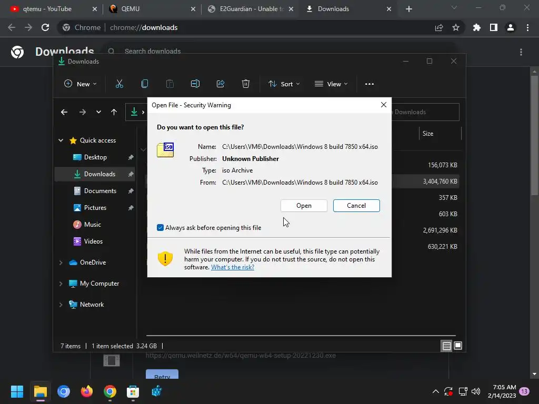
Task: Expand the OneDrive tree node
Action: [x=61, y=262]
